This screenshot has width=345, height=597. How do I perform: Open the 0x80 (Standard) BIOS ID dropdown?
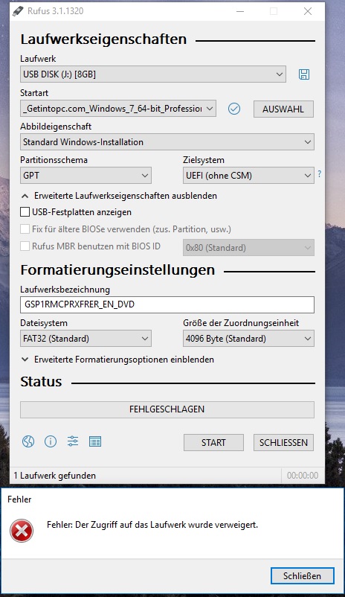click(248, 247)
